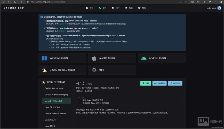Toggle the read aloud icon in address bar
This screenshot has height=129, width=224.
pyautogui.click(x=180, y=2)
